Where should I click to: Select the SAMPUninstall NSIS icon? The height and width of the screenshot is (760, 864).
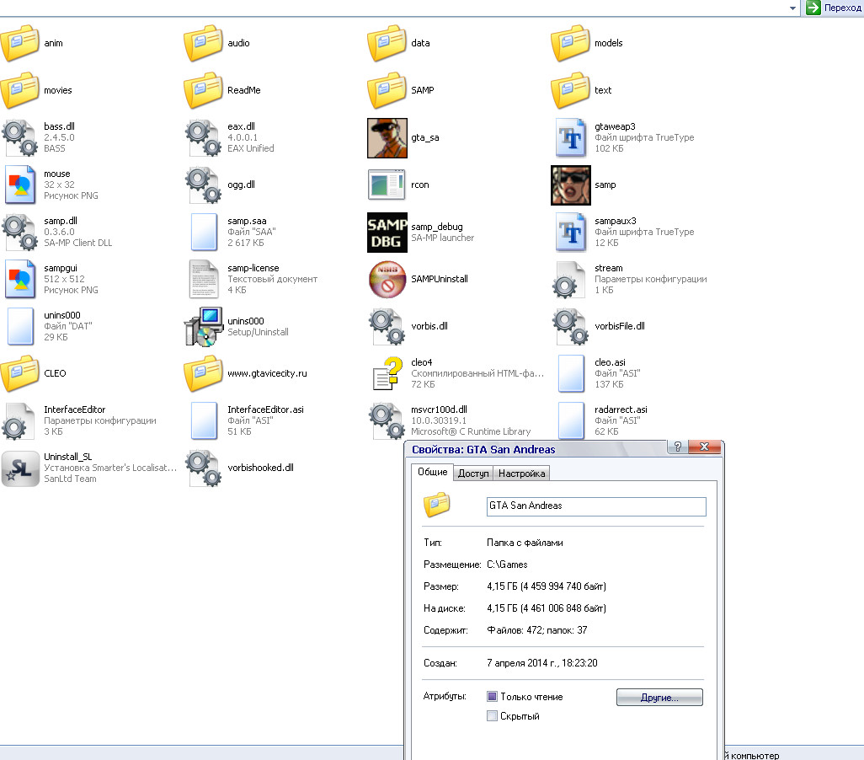point(387,279)
